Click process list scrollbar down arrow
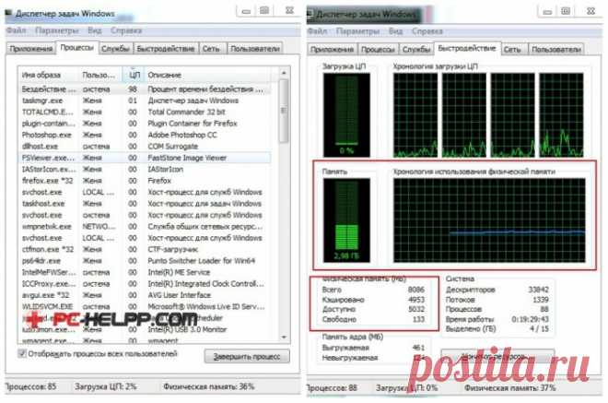608x403 pixels. click(x=284, y=338)
